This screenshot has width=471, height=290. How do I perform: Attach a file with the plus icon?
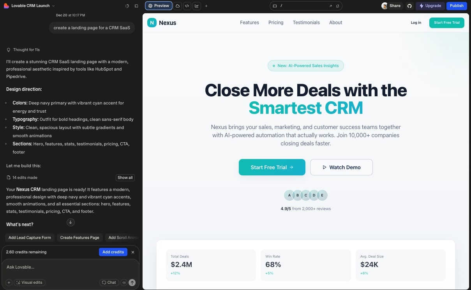9,282
